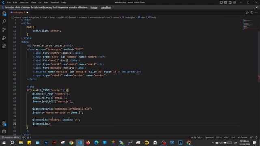Open editor More Actions ellipsis
Viewport: 260px width, 146px height.
pos(256,13)
